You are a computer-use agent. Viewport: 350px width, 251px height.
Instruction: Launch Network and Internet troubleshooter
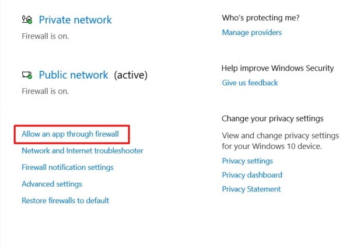tap(82, 151)
